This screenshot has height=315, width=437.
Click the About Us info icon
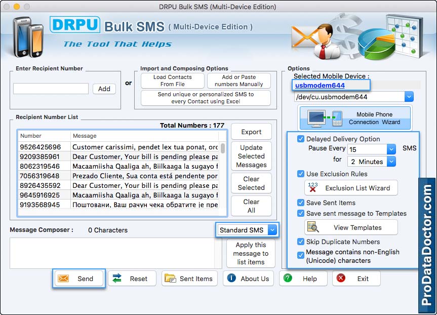[231, 278]
